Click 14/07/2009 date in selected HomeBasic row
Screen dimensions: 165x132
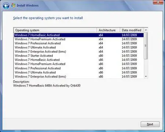tap(129, 35)
